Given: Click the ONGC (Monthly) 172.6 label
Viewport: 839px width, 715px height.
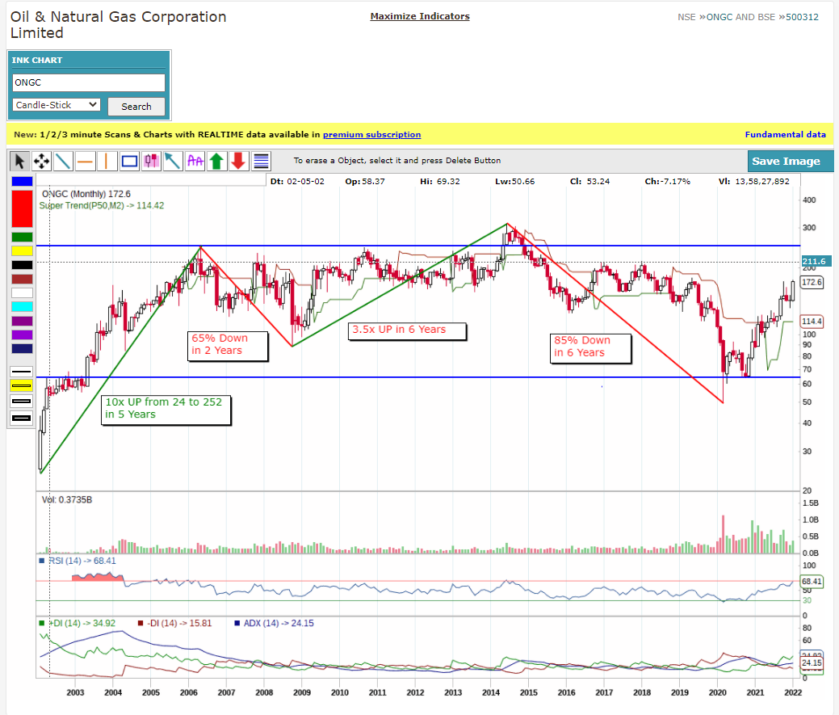Looking at the screenshot, I should 86,194.
